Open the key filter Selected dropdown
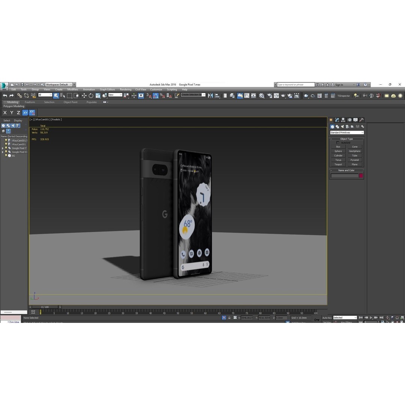This screenshot has width=405, height=405. 345,318
